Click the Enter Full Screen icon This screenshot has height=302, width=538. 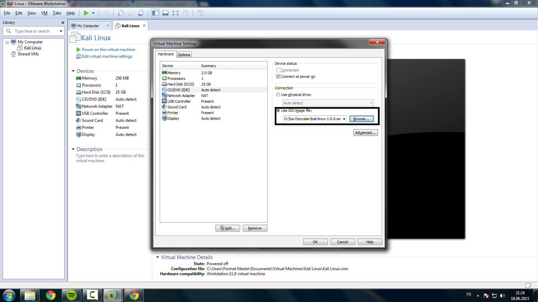point(176,13)
